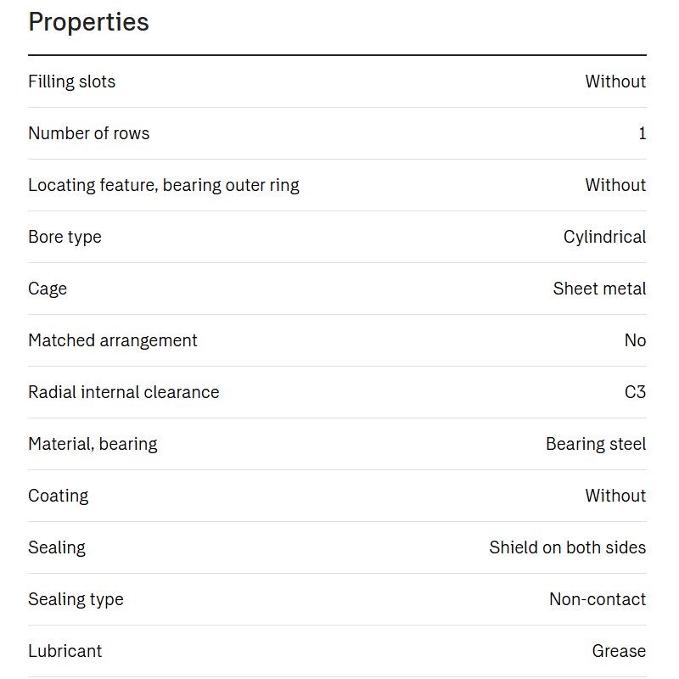Image resolution: width=679 pixels, height=679 pixels.
Task: Select the Cylindrical bore value
Action: tap(604, 238)
